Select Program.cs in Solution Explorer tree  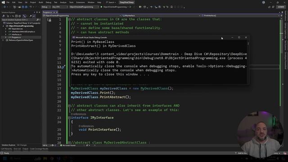(16, 37)
